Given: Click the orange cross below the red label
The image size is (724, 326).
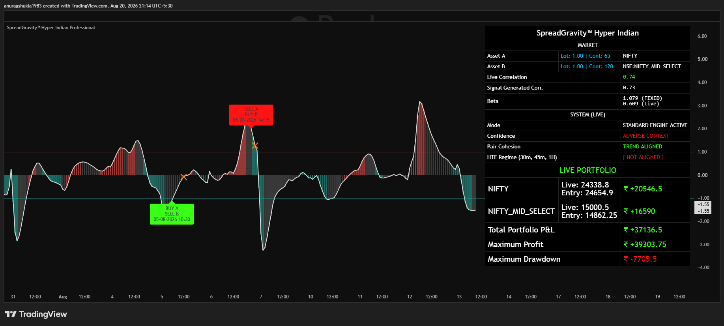Looking at the screenshot, I should (255, 146).
